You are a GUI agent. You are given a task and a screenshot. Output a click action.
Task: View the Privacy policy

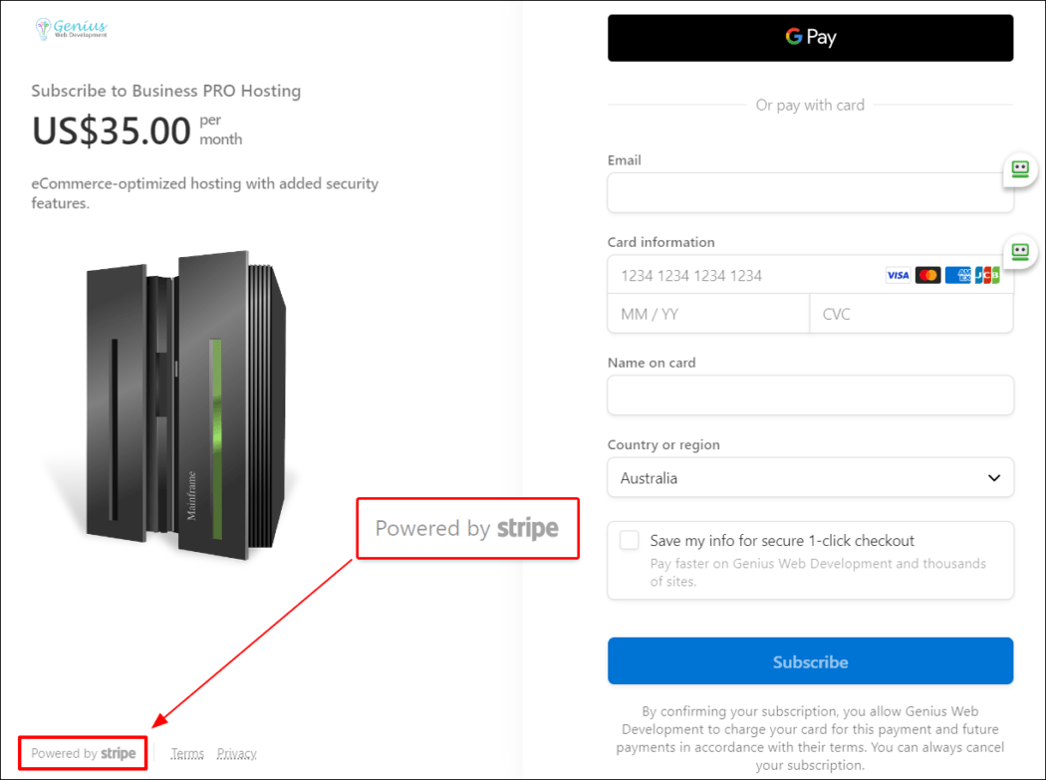(x=236, y=753)
